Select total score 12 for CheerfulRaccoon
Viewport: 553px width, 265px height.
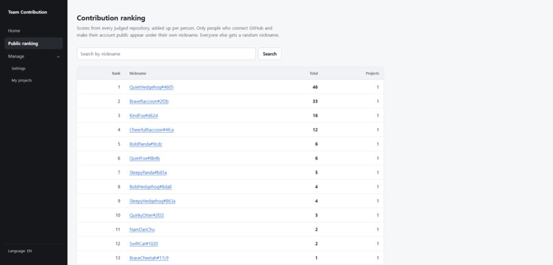[x=315, y=130]
